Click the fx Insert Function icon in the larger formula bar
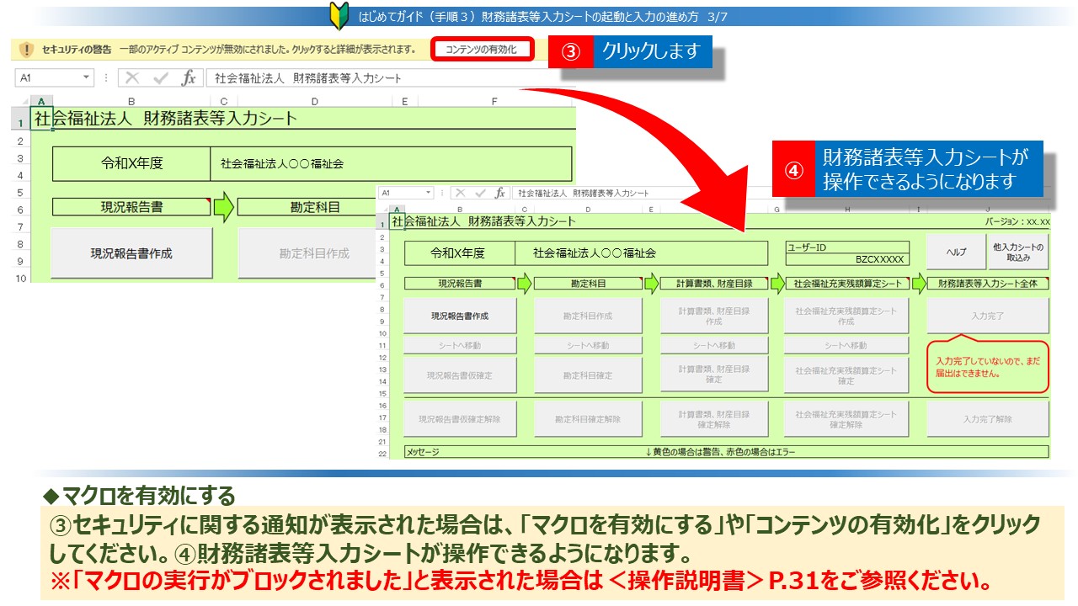Image resolution: width=1078 pixels, height=606 pixels. click(189, 78)
